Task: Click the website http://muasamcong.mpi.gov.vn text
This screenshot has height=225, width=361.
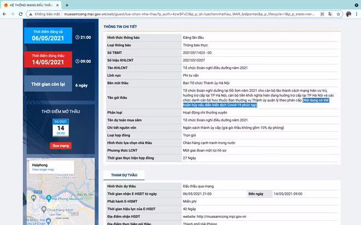Action: point(214,216)
